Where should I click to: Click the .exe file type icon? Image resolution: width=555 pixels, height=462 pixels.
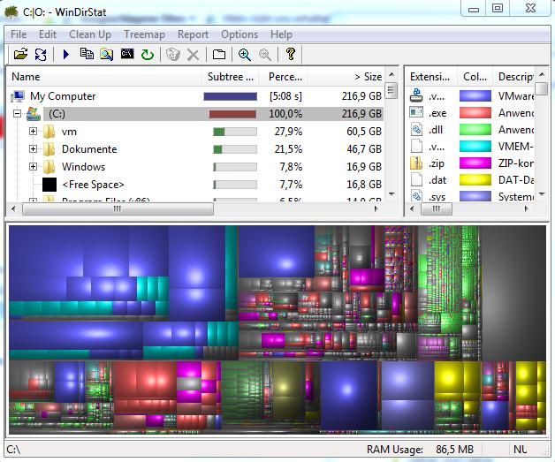point(416,112)
